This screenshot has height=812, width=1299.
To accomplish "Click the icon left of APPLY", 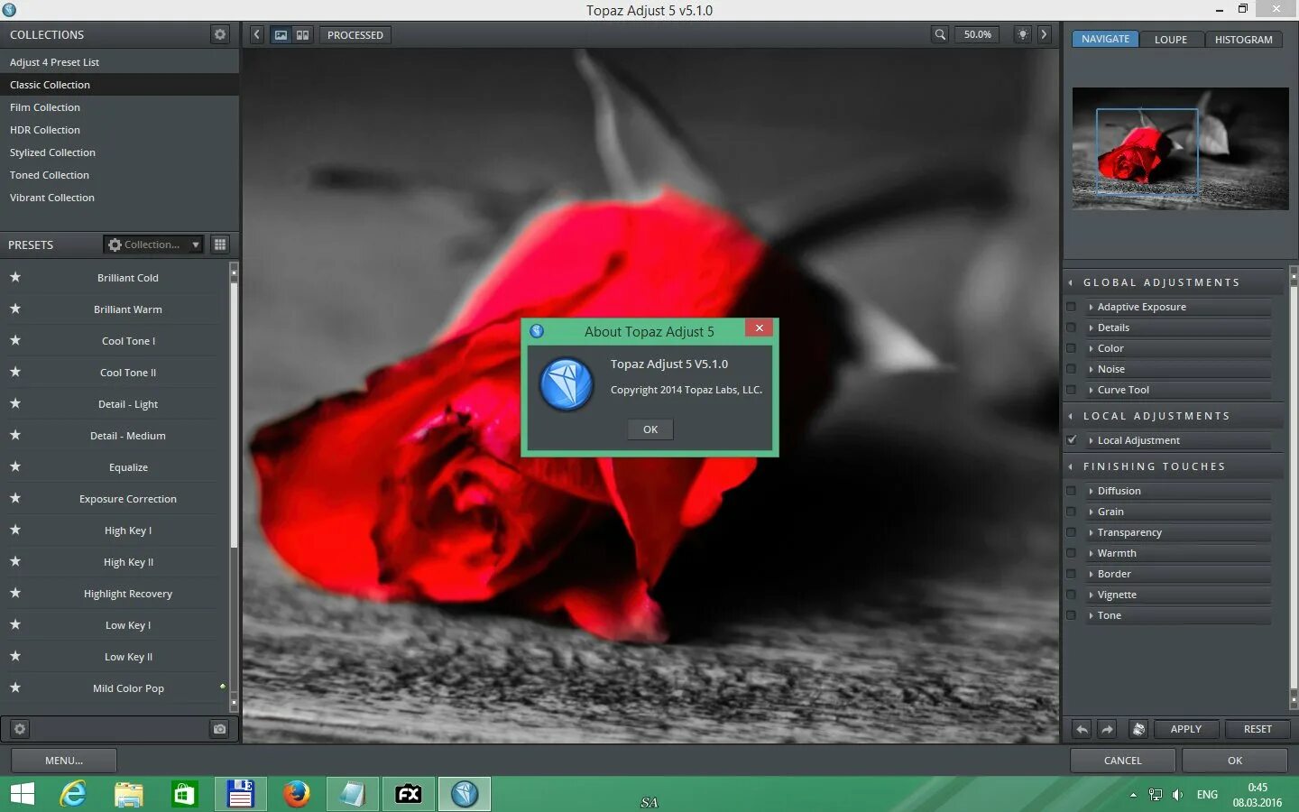I will point(1138,729).
